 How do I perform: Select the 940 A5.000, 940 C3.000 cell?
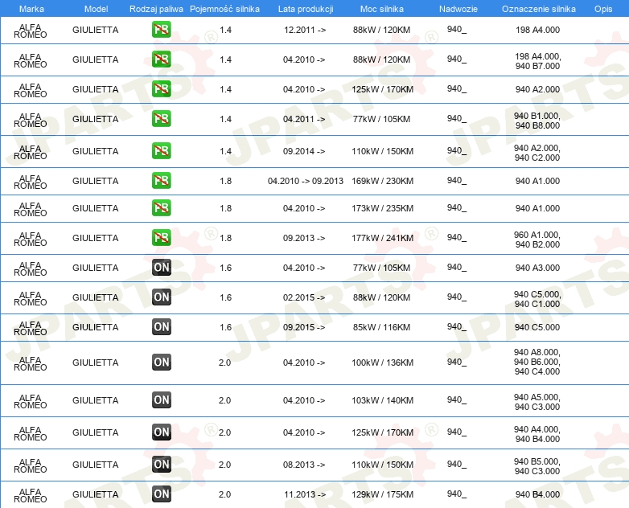pos(537,402)
